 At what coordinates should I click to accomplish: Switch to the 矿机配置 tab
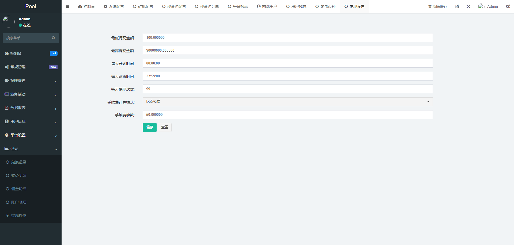[x=143, y=6]
